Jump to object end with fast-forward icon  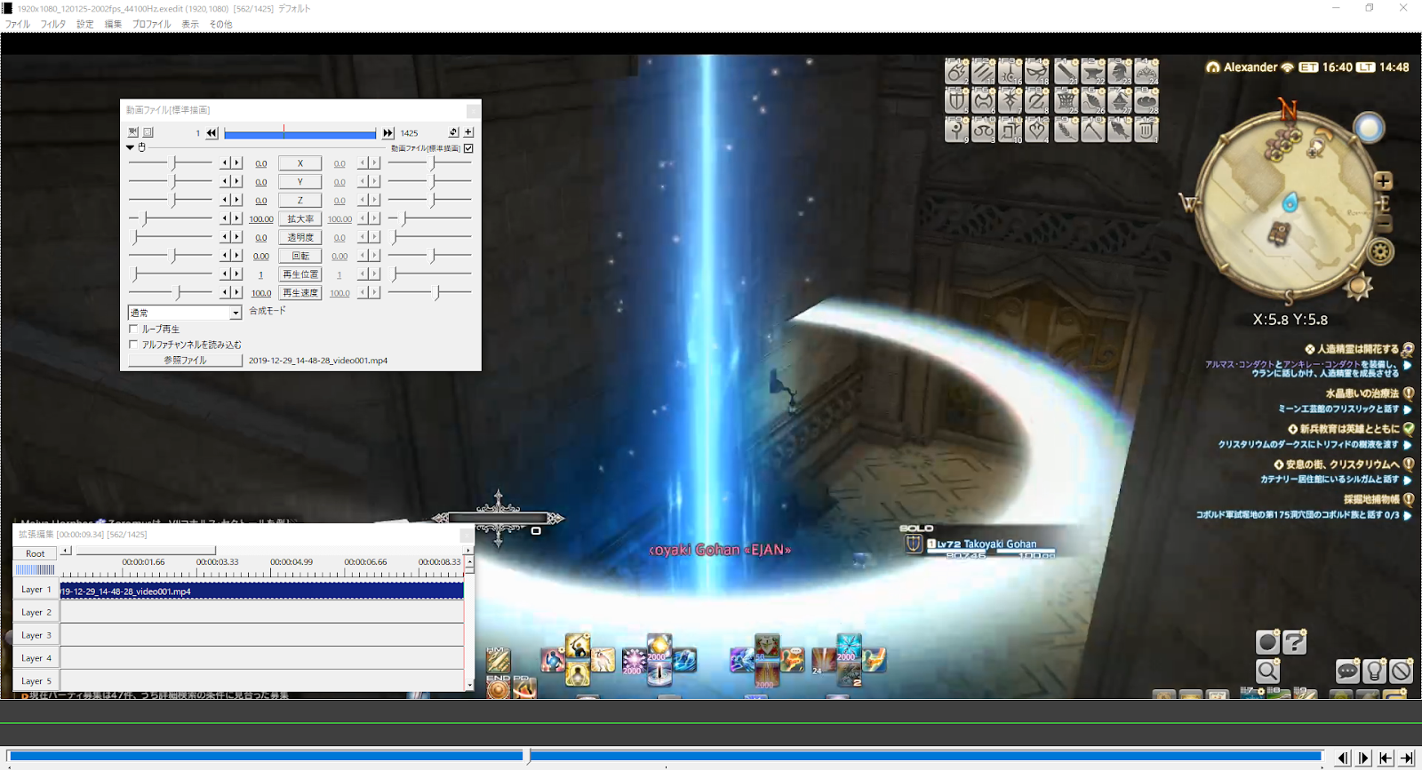(388, 132)
